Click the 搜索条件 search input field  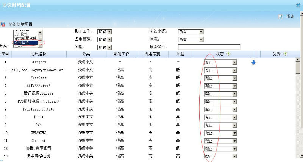coord(209,47)
